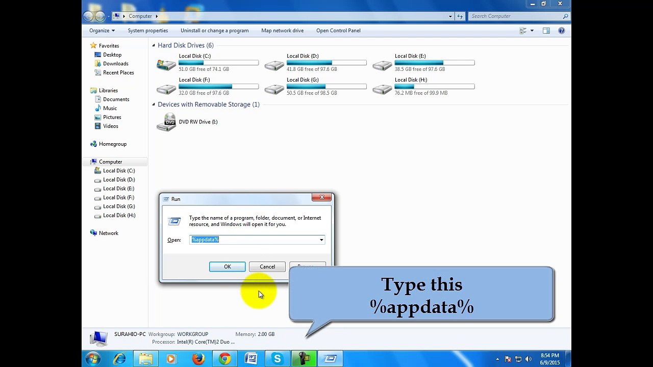Click the Computer breadcrumb in address bar

pos(140,16)
